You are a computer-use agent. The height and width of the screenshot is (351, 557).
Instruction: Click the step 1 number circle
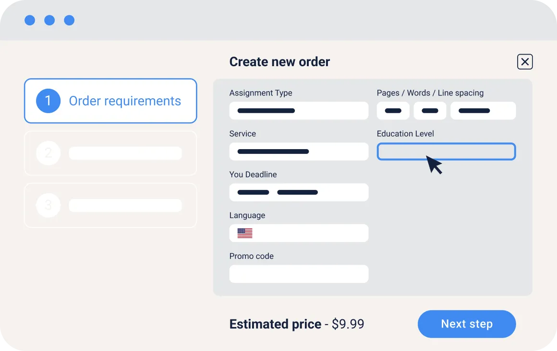[x=48, y=101]
